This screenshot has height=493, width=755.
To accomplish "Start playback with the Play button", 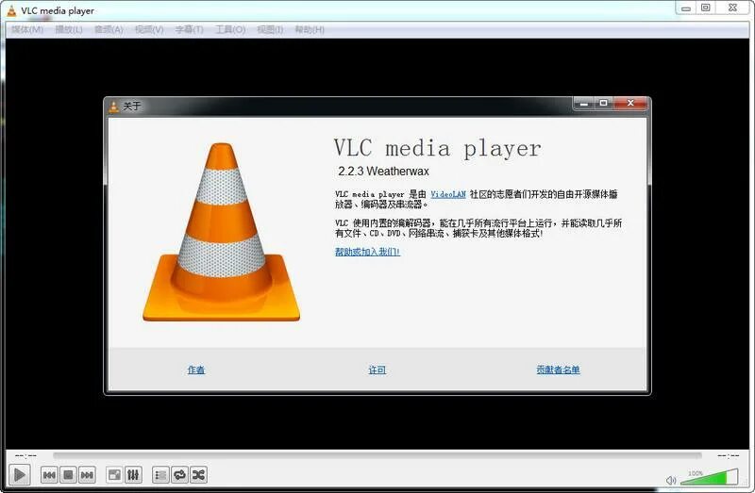I will [20, 475].
